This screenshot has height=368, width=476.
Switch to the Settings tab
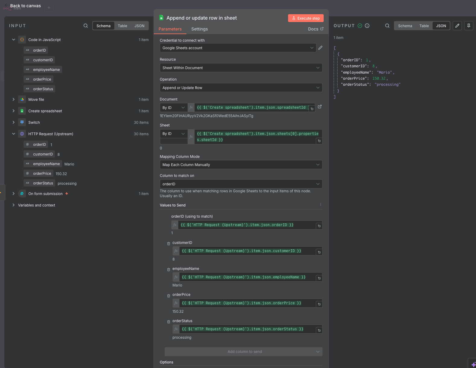click(x=199, y=29)
